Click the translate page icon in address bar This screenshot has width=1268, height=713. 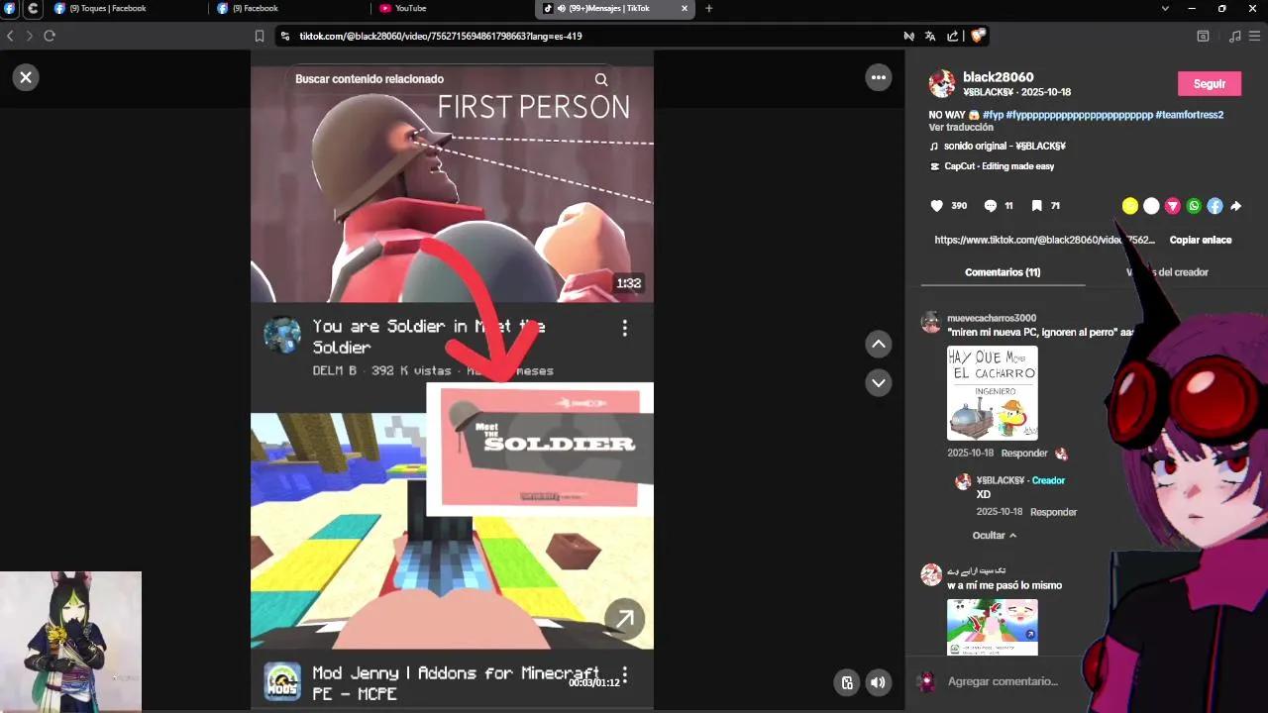click(930, 36)
